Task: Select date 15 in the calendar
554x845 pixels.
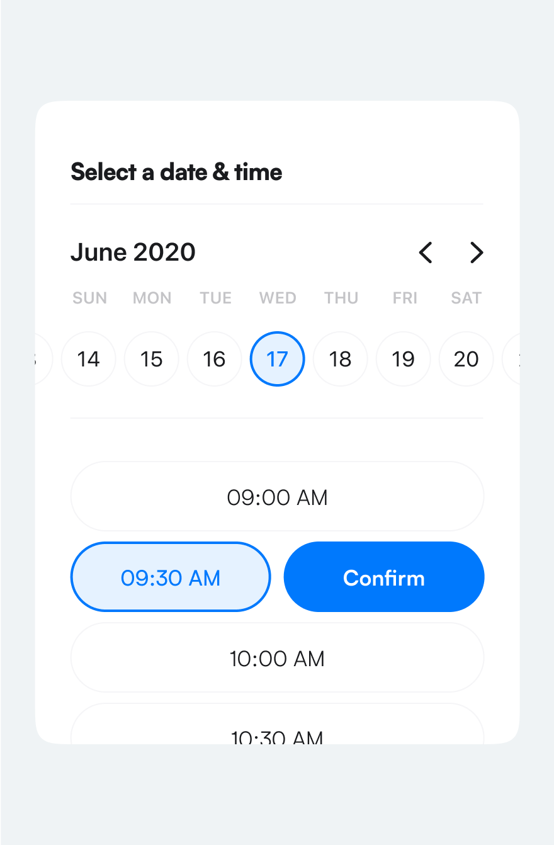Action: pos(151,359)
